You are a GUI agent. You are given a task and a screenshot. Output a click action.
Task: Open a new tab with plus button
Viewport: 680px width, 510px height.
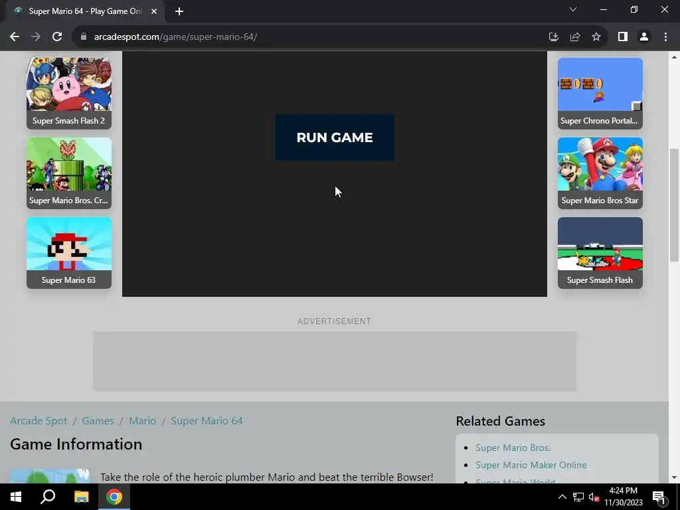[179, 11]
